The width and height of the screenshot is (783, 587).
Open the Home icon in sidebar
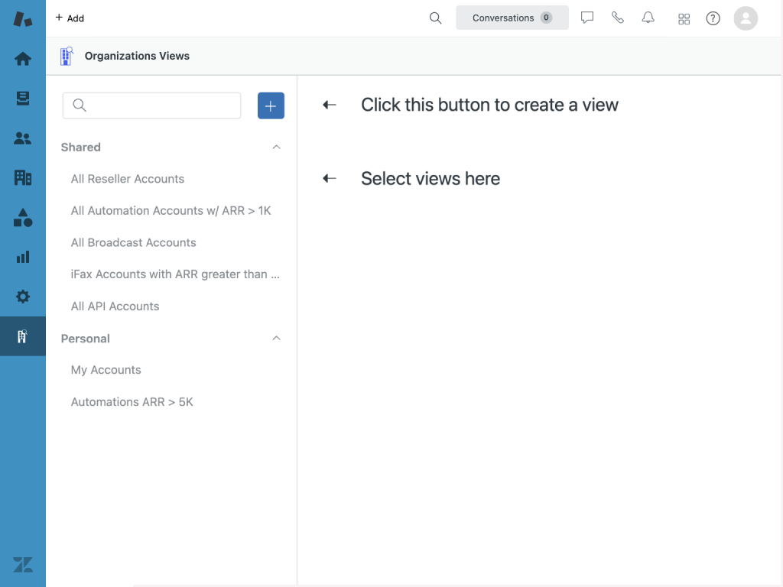point(23,59)
